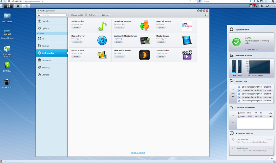Click the Scheduled Backup clock icon
This screenshot has height=163, width=276.
[x=232, y=133]
